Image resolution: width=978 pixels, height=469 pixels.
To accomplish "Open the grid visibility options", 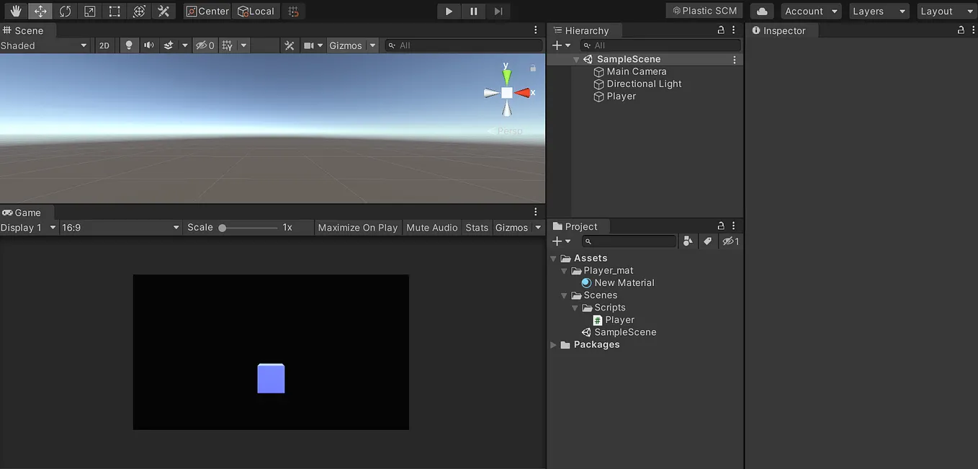I will tap(243, 45).
